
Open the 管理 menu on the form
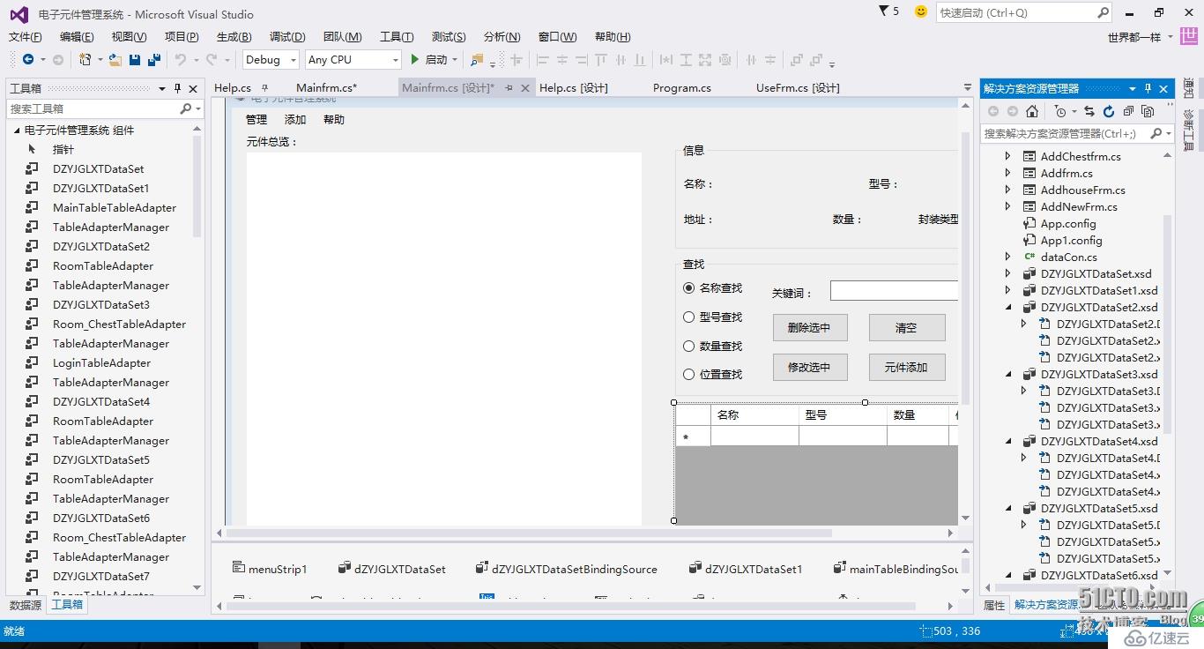click(256, 120)
